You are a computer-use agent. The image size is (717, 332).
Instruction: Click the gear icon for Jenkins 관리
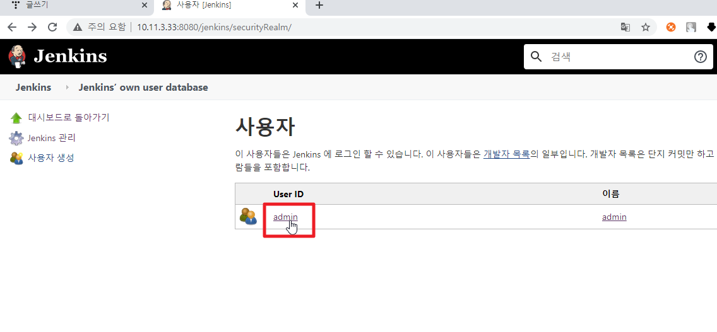[x=16, y=138]
